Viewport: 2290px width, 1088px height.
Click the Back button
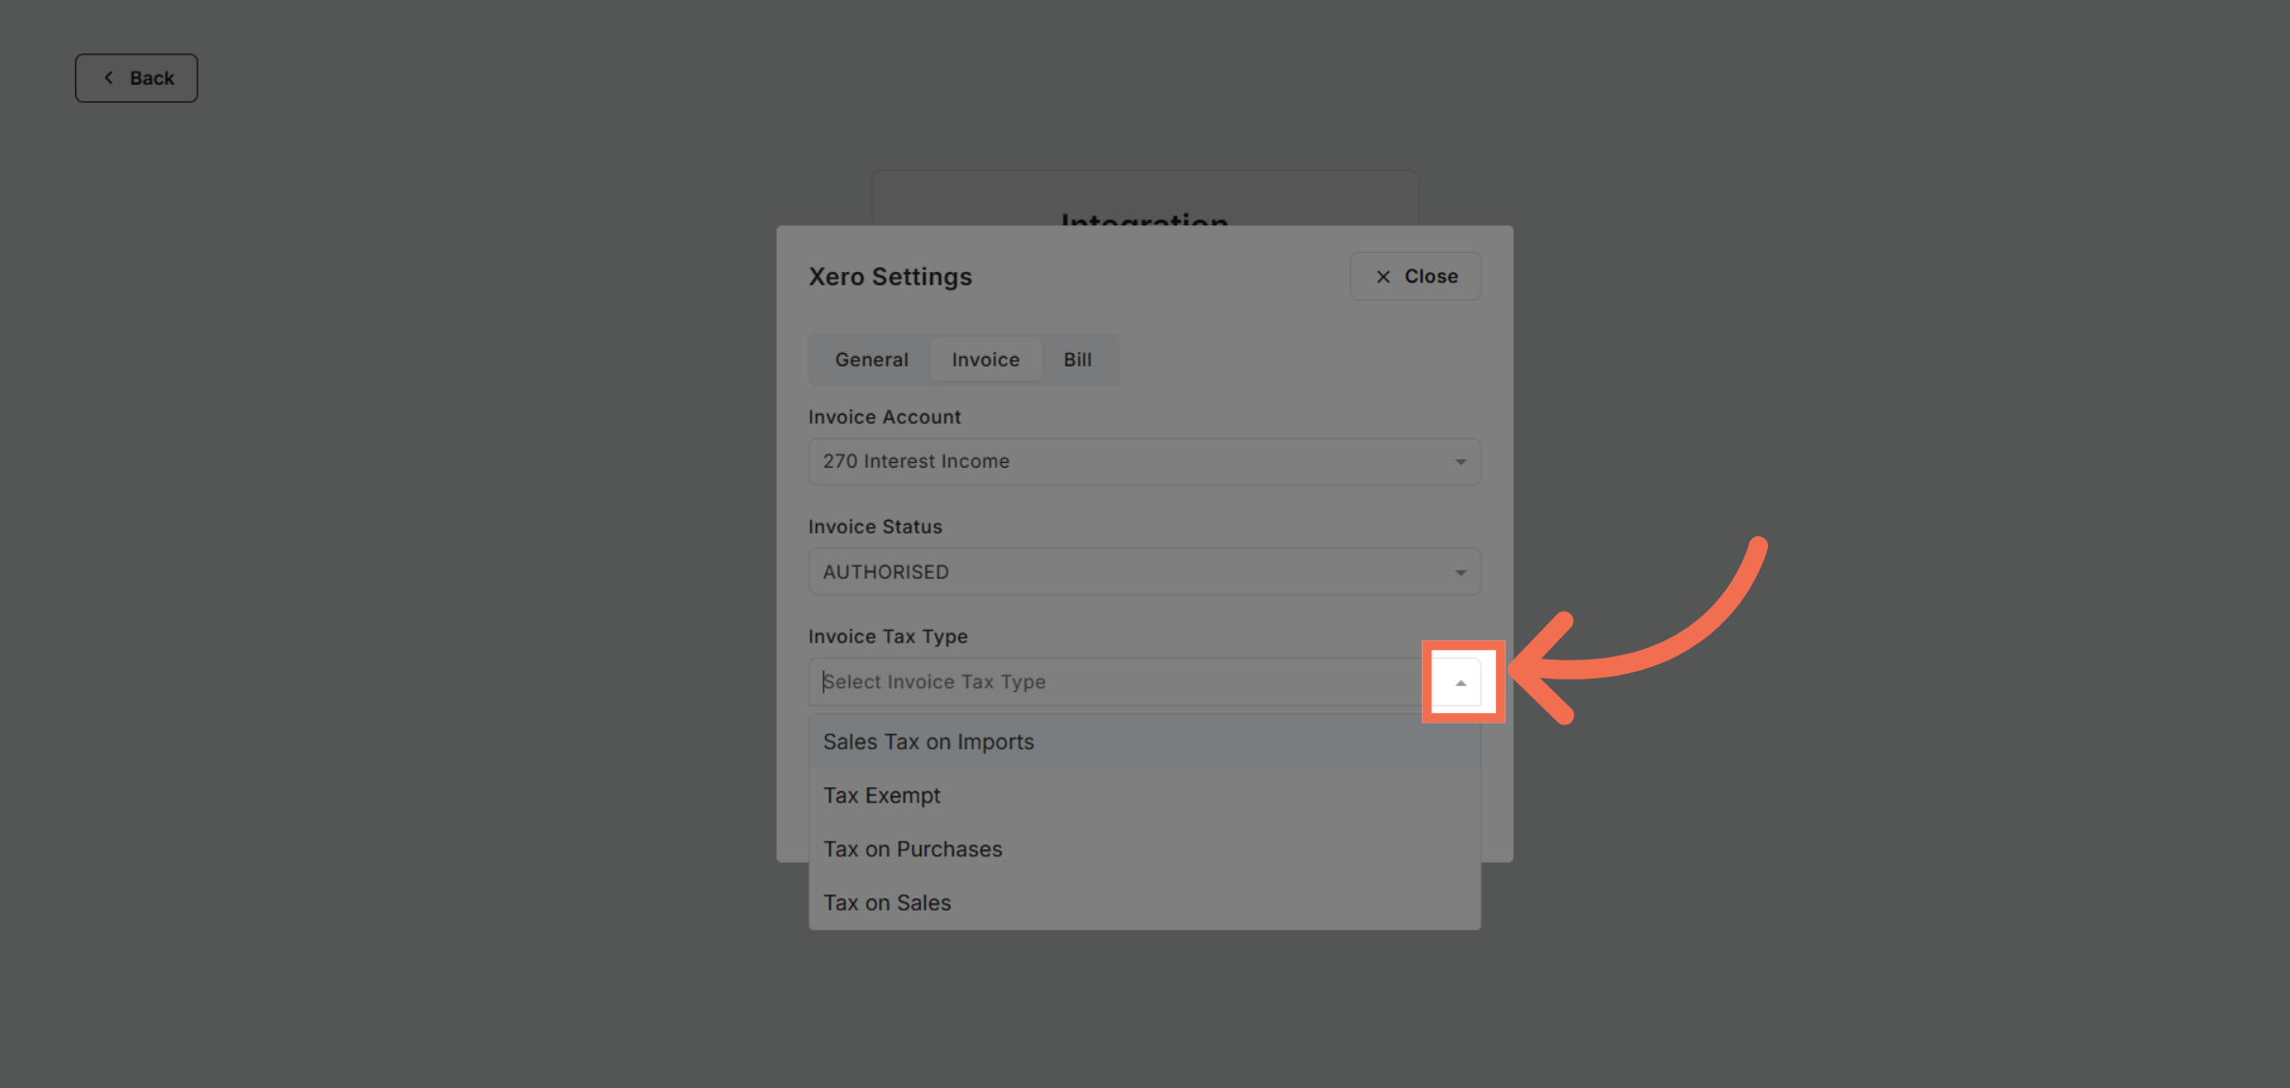pos(136,77)
